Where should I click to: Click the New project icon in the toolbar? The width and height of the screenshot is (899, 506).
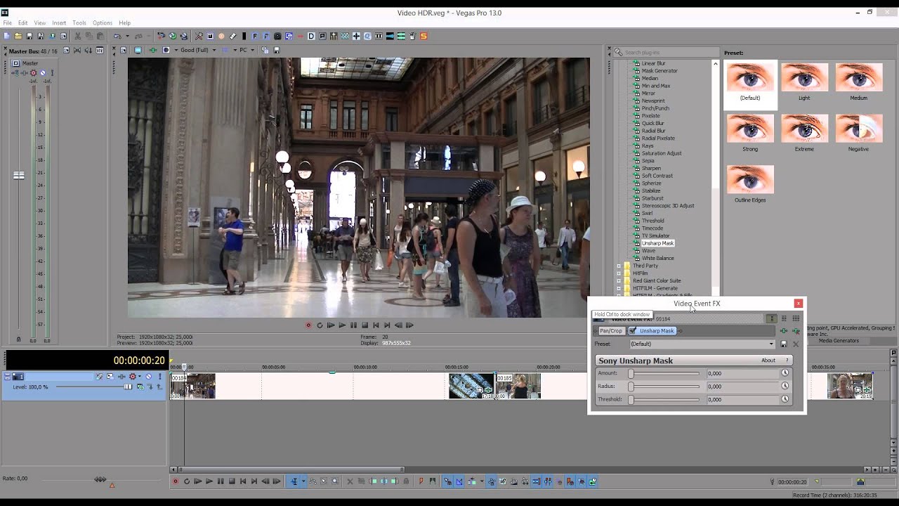pyautogui.click(x=6, y=36)
